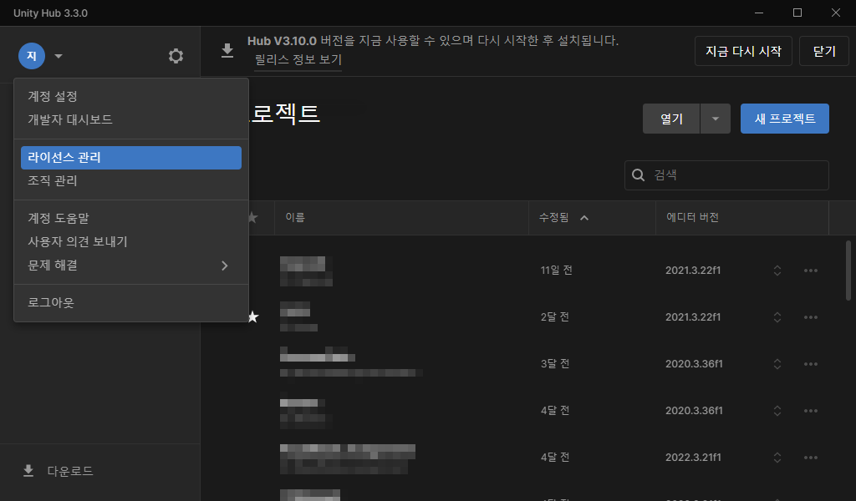
Task: Change editor version of the 11일 전 project
Action: [777, 271]
